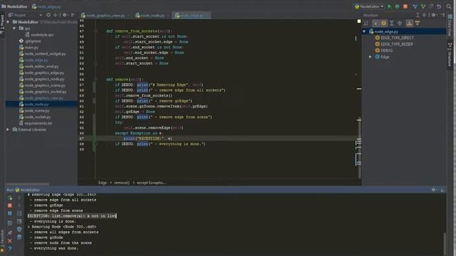Image resolution: width=456 pixels, height=256 pixels.
Task: Click the scroll-from-source target icon in Project panel
Action: click(x=48, y=15)
